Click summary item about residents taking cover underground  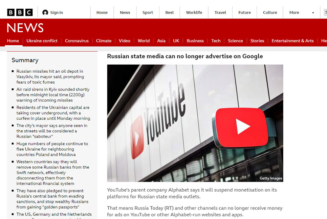point(53,113)
